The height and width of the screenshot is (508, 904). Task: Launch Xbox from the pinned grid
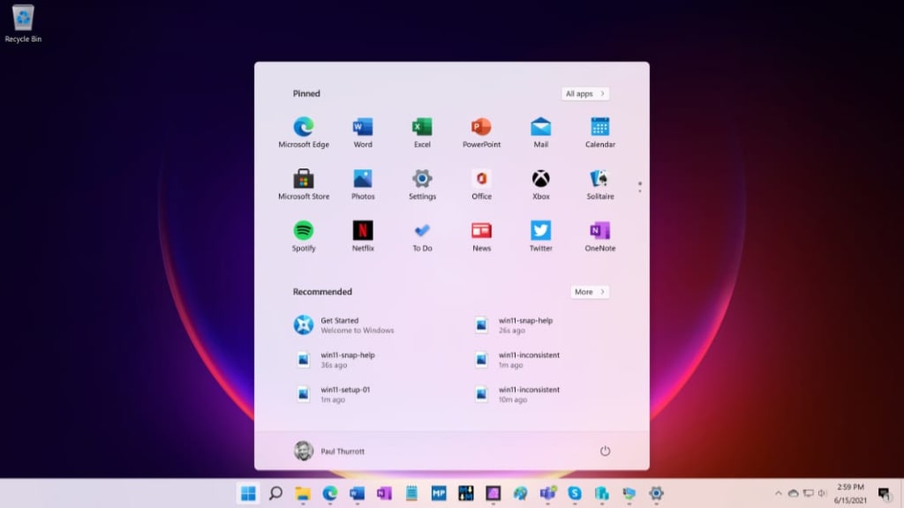tap(540, 184)
